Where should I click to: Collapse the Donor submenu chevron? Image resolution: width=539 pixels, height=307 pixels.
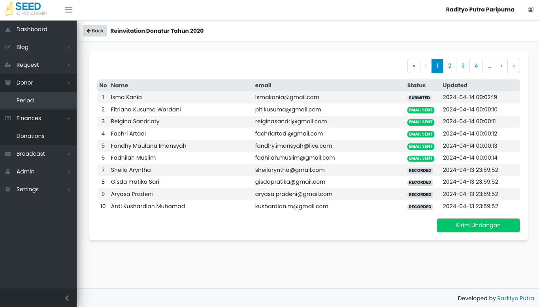(x=69, y=83)
